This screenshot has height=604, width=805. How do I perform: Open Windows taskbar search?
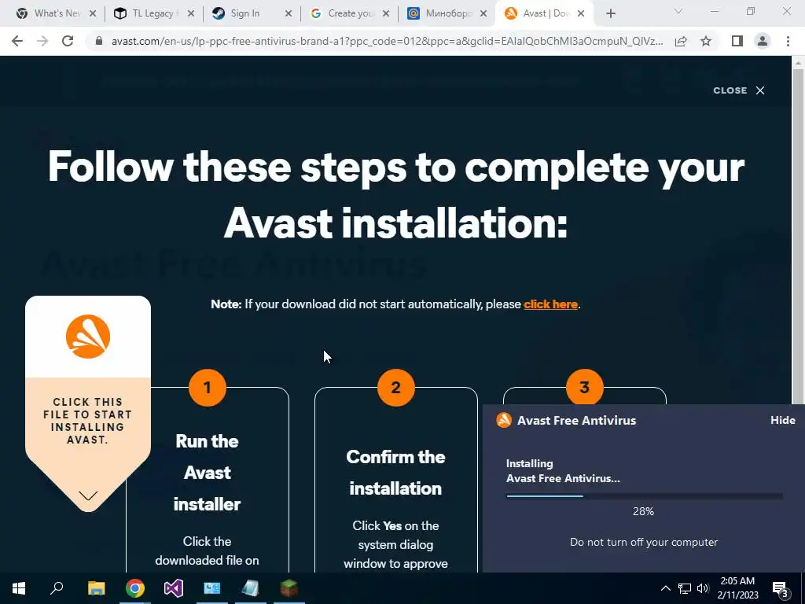(57, 588)
